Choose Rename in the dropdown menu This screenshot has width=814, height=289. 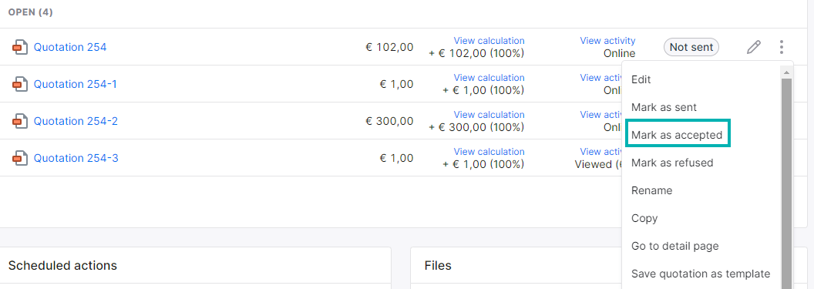651,190
